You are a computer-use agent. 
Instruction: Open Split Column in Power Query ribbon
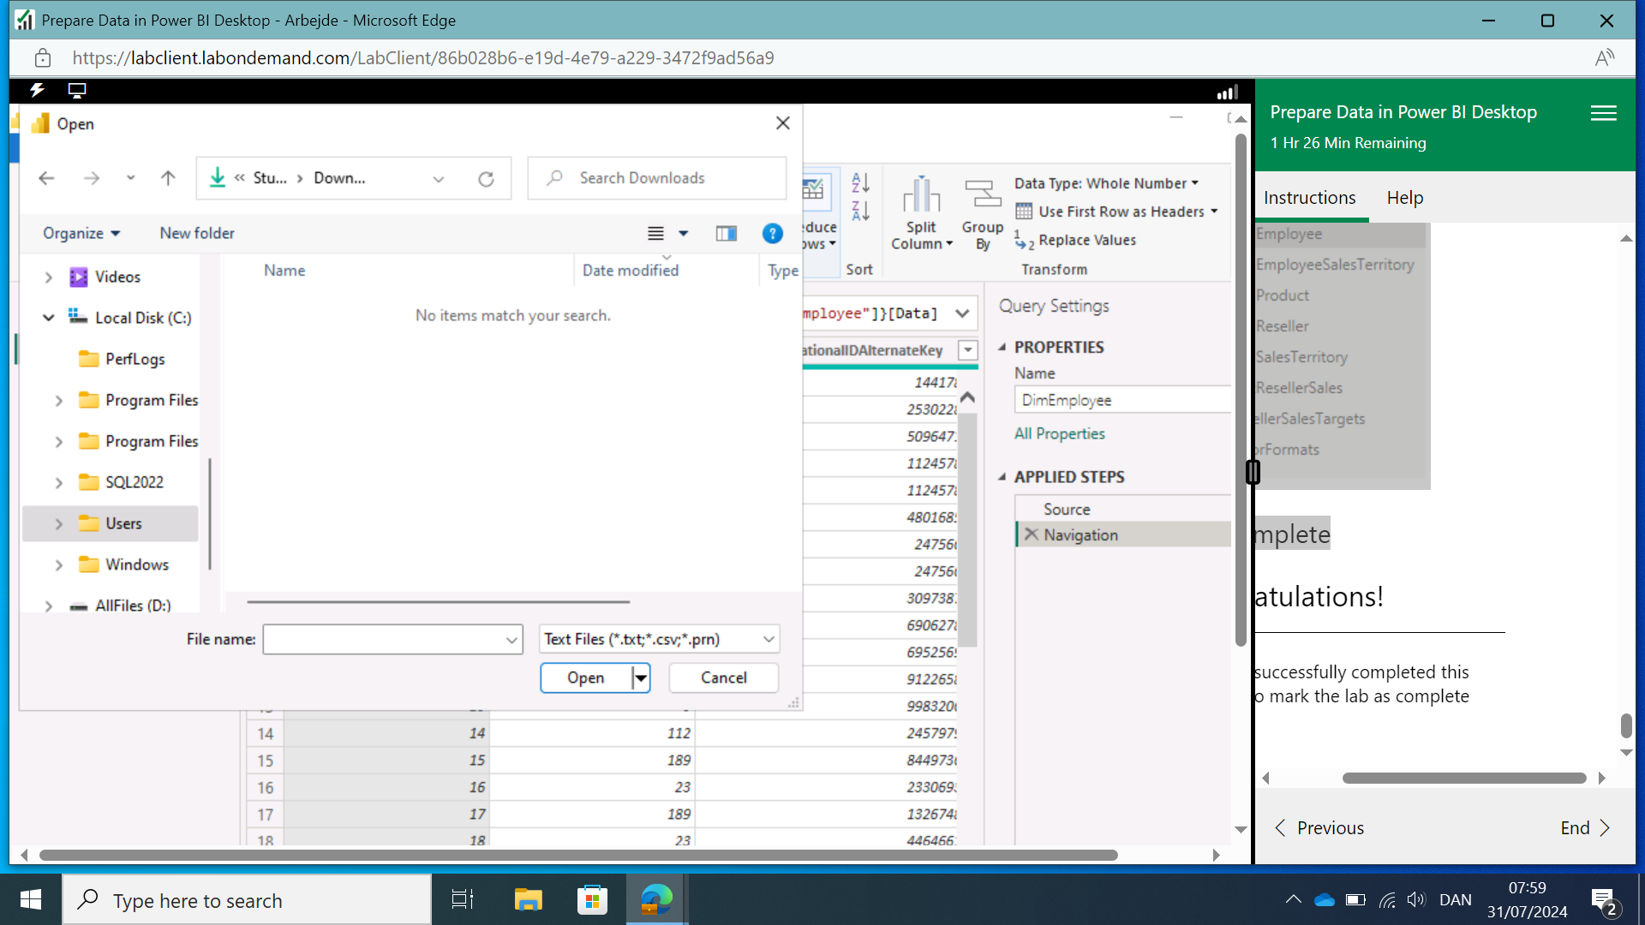[x=922, y=212]
